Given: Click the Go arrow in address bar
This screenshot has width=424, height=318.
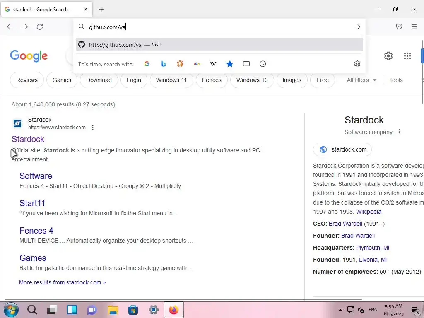Looking at the screenshot, I should pos(357,27).
